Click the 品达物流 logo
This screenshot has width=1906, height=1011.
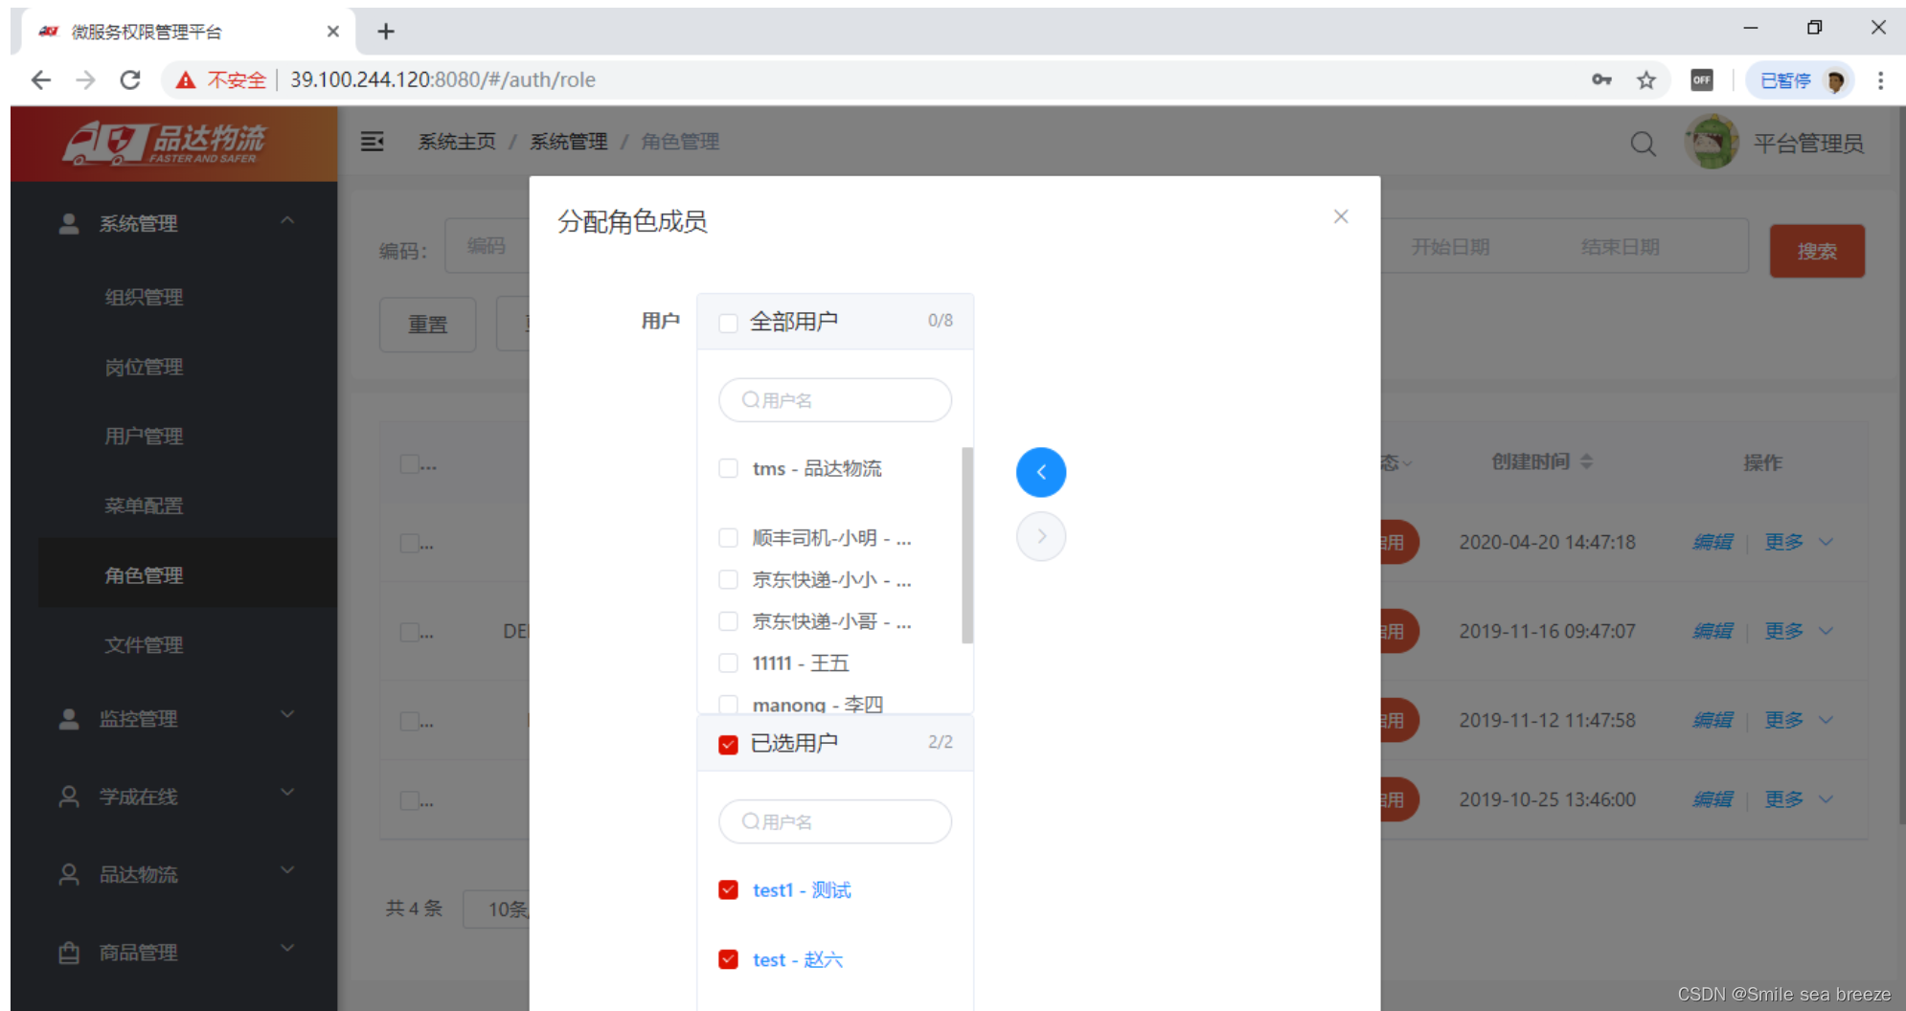(165, 143)
